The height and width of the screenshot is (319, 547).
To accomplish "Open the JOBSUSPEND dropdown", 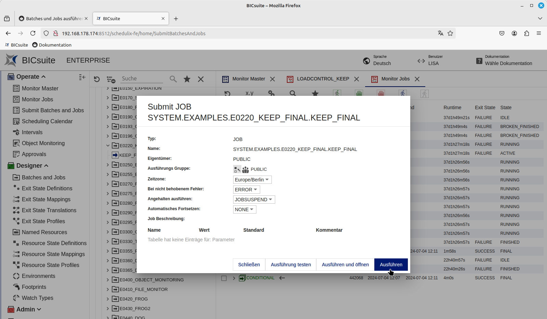I will [x=254, y=200].
